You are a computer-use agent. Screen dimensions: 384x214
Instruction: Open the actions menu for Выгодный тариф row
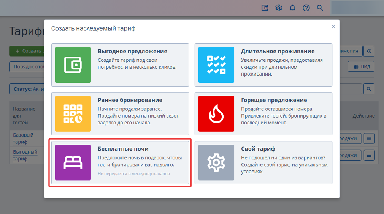(369, 155)
